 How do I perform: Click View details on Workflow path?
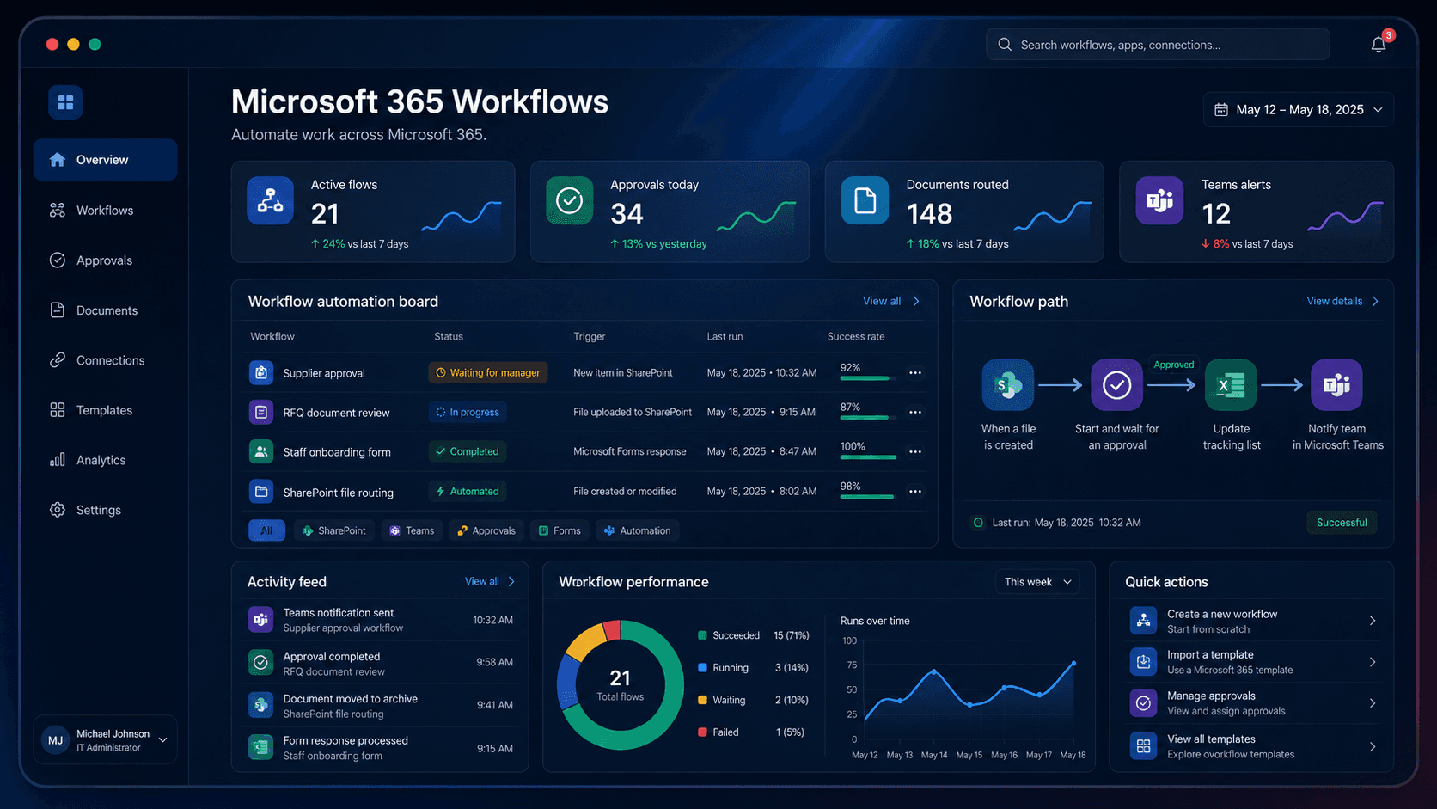(1342, 301)
